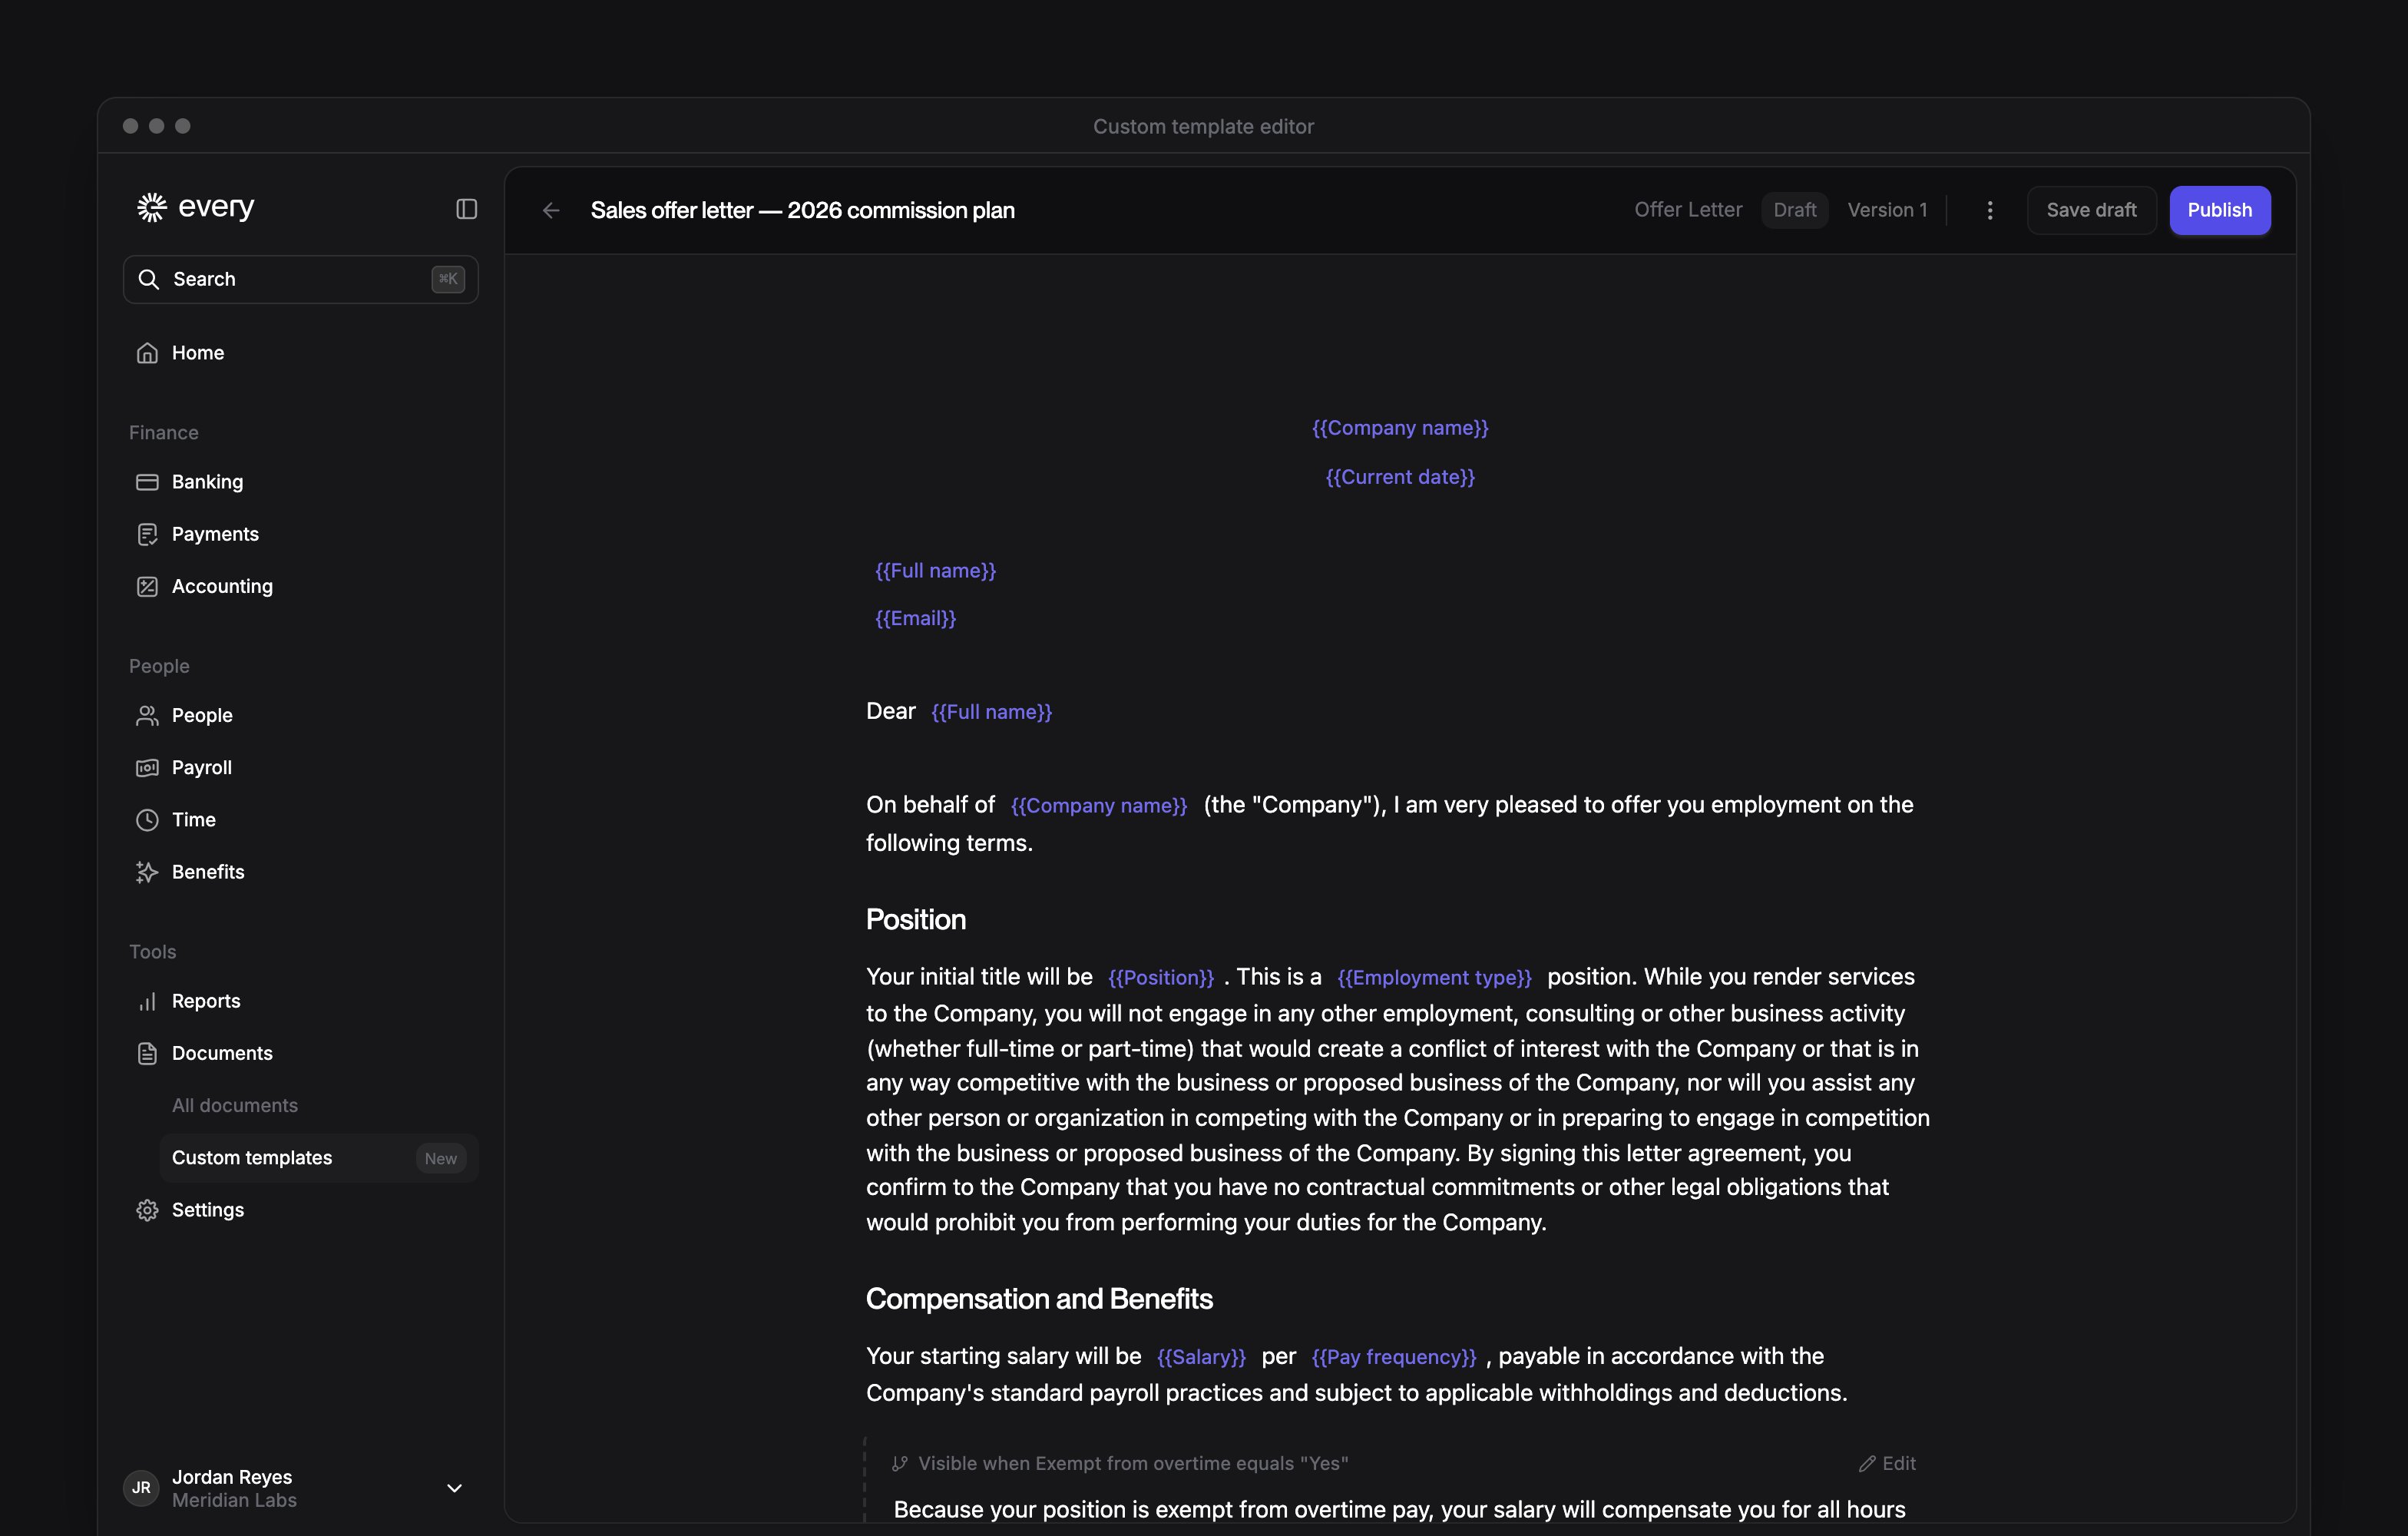Click the Draft status badge

point(1795,210)
